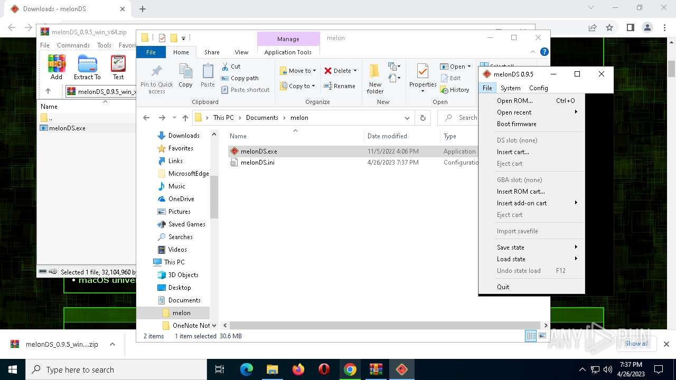Click Windows Start button
The image size is (676, 380).
pyautogui.click(x=13, y=369)
